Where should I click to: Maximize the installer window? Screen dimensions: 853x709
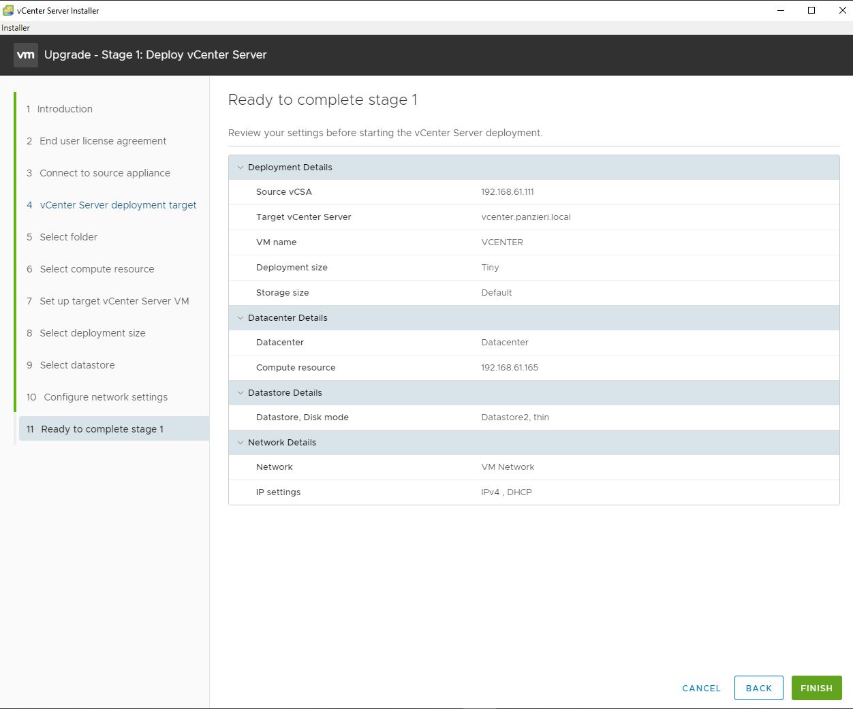tap(811, 10)
